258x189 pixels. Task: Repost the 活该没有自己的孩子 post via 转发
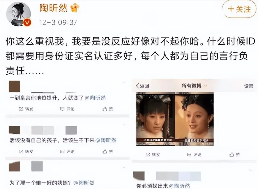pos(26,151)
